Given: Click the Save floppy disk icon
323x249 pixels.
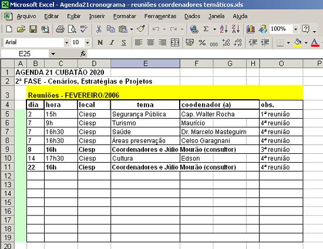Looking at the screenshot, I should [x=33, y=29].
